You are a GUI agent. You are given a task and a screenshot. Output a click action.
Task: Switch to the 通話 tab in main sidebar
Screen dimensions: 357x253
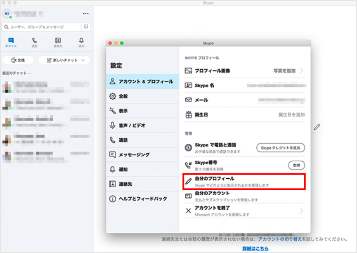[x=34, y=42]
